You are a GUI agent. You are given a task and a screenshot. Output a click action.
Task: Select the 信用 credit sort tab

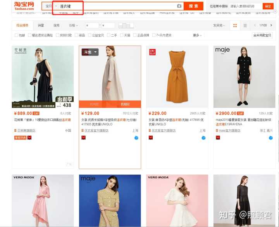point(57,26)
